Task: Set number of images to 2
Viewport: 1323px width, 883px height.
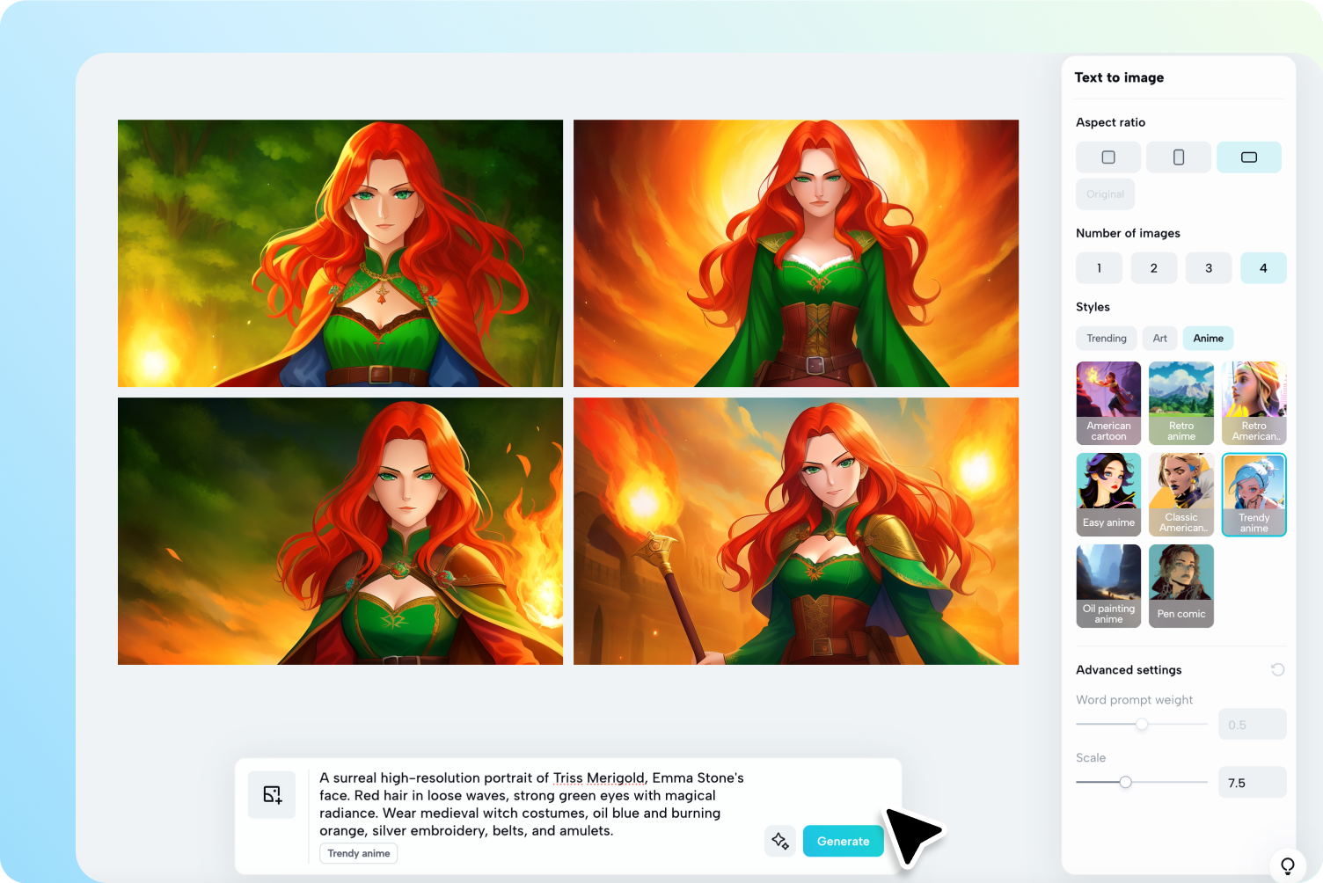Action: pos(1153,267)
